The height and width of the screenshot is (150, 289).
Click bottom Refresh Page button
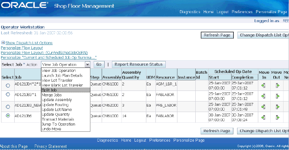point(217,131)
